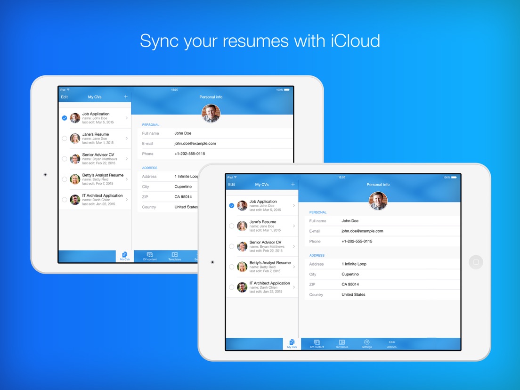Tap Jane Doe avatar in back iPad list
The width and height of the screenshot is (520, 390).
coord(75,138)
